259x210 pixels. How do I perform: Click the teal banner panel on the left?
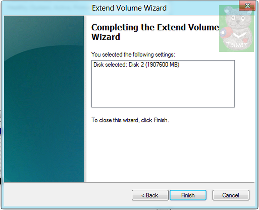(x=44, y=99)
